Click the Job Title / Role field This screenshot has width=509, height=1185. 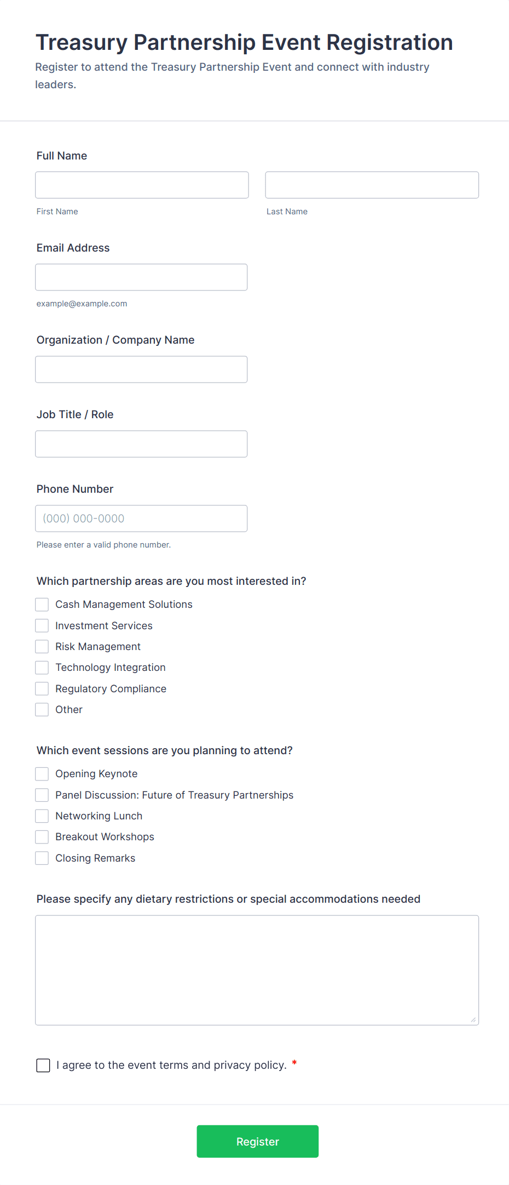[x=141, y=443]
